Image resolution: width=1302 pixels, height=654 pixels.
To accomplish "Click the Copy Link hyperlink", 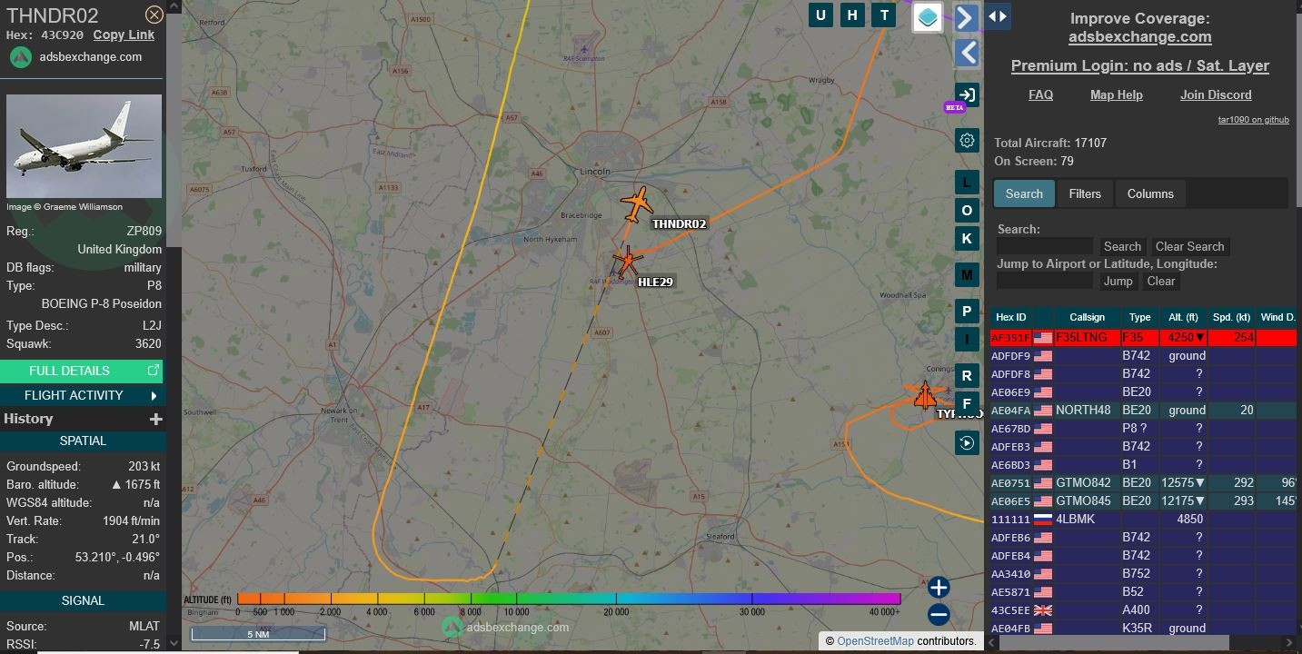I will coord(124,35).
